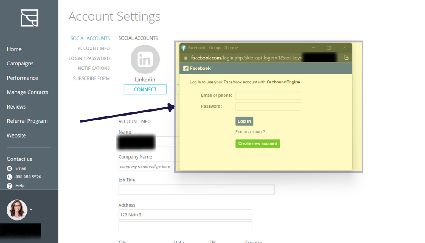Open Manage Contacts in the sidebar
This screenshot has height=243, width=425.
pos(28,92)
